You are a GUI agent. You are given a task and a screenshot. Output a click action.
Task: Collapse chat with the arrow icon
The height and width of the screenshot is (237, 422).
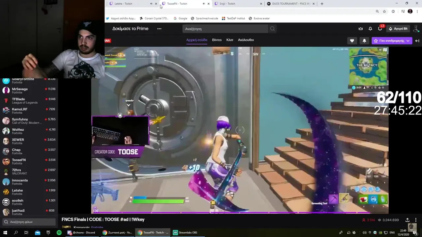click(417, 40)
